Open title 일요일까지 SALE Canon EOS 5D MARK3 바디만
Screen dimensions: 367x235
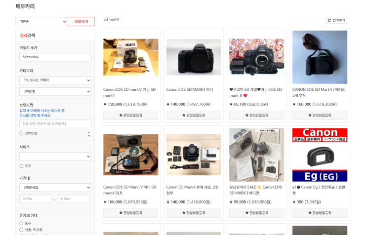(256, 190)
